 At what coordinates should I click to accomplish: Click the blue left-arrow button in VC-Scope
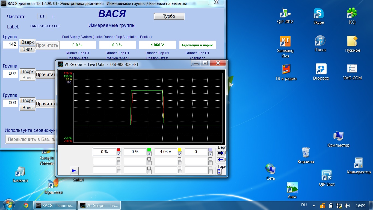point(221,160)
